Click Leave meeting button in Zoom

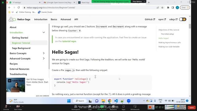(x=191, y=108)
